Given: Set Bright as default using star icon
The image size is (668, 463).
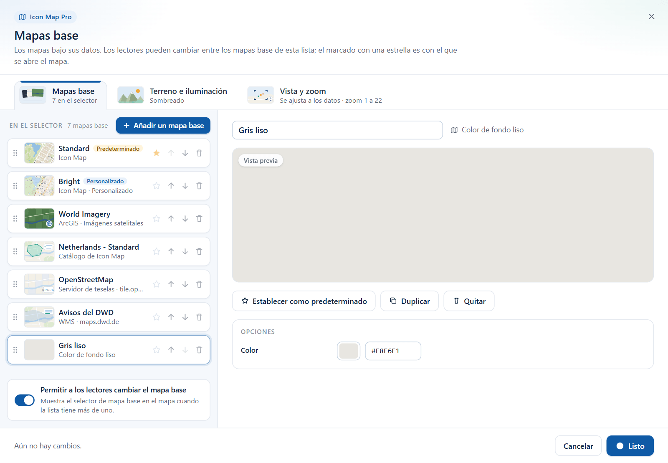Looking at the screenshot, I should point(157,186).
